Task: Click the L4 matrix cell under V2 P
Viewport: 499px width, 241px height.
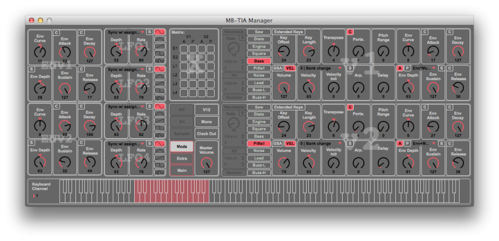Action: (x=210, y=92)
